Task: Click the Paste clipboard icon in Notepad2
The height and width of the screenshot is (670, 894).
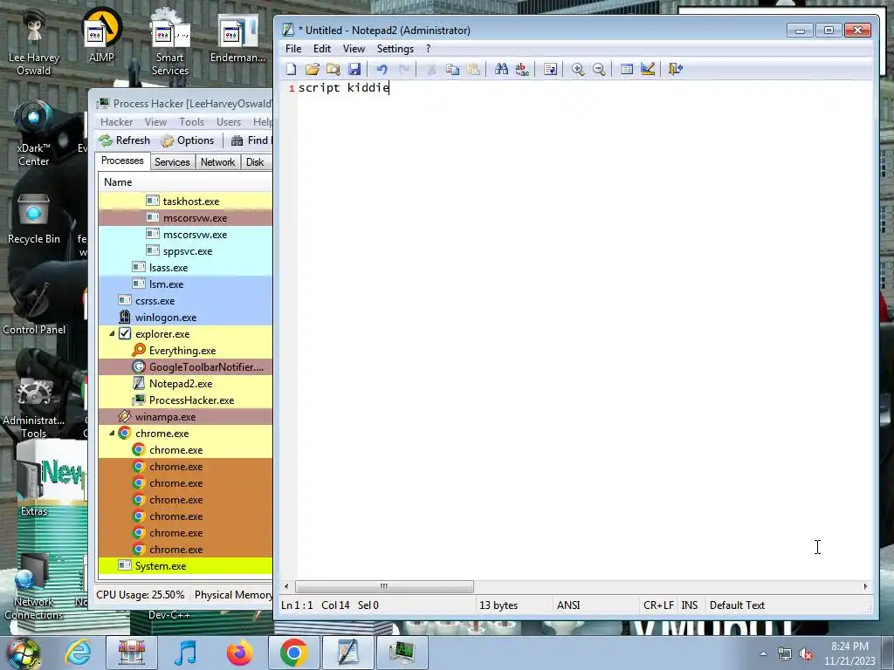Action: (473, 69)
